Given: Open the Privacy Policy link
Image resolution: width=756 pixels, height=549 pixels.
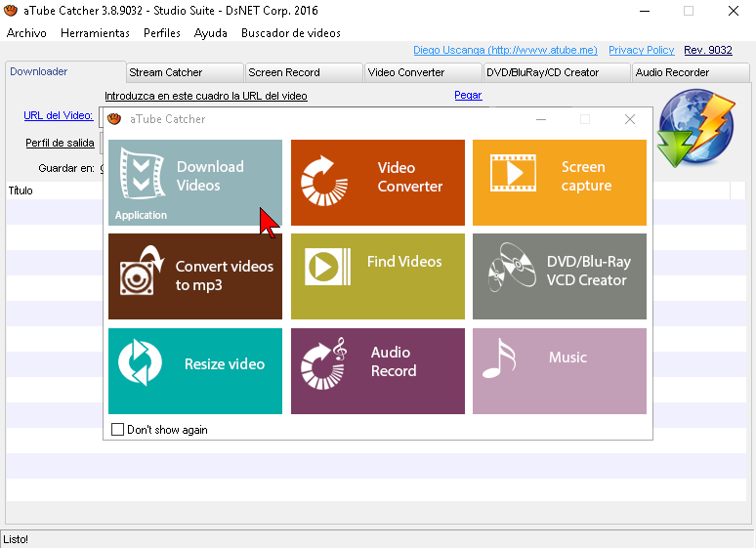Looking at the screenshot, I should (x=642, y=50).
